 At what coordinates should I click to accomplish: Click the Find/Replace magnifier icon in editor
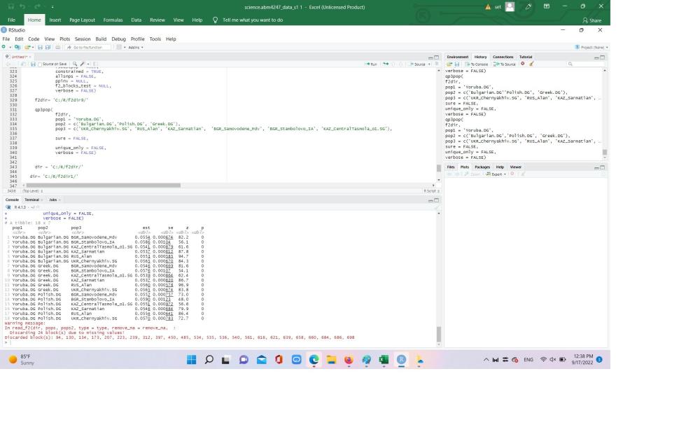point(74,64)
